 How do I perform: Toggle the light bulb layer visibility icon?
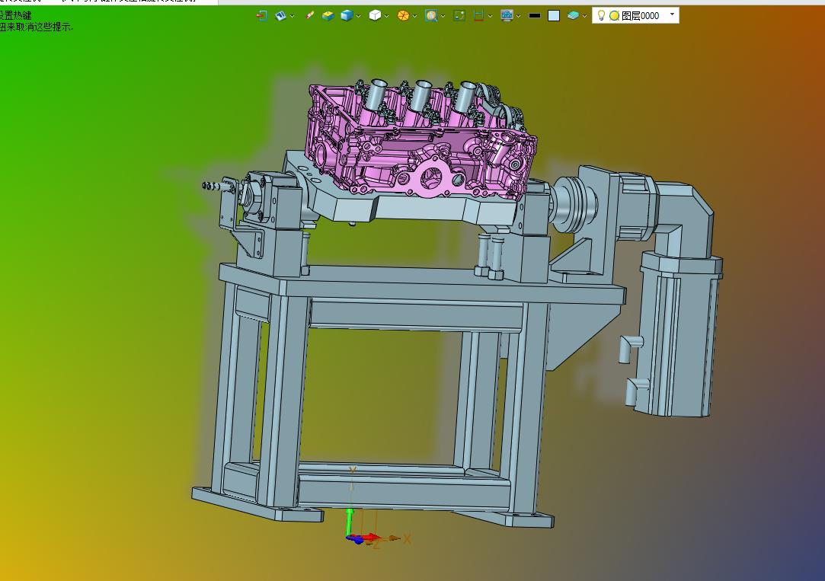point(601,16)
